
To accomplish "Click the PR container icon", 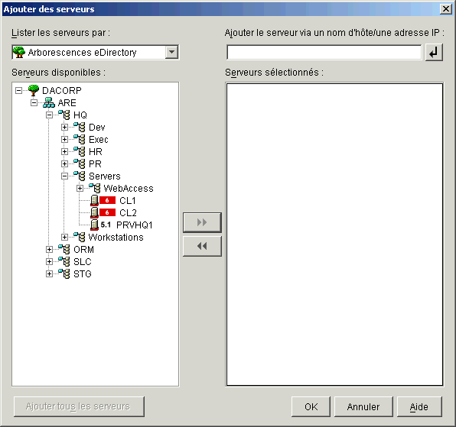I will [x=80, y=163].
